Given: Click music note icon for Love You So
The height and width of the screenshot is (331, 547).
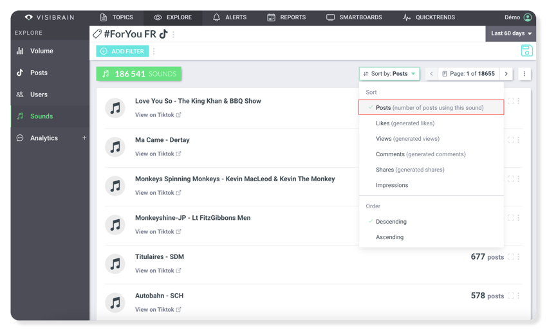Looking at the screenshot, I should click(x=115, y=108).
